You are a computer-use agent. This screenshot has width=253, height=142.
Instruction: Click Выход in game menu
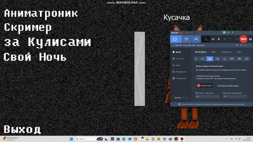click(x=22, y=129)
